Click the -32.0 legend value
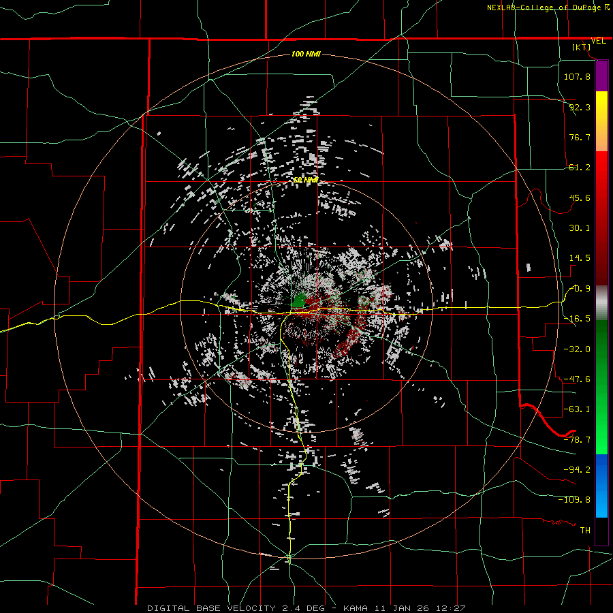The width and height of the screenshot is (613, 613). (x=577, y=349)
